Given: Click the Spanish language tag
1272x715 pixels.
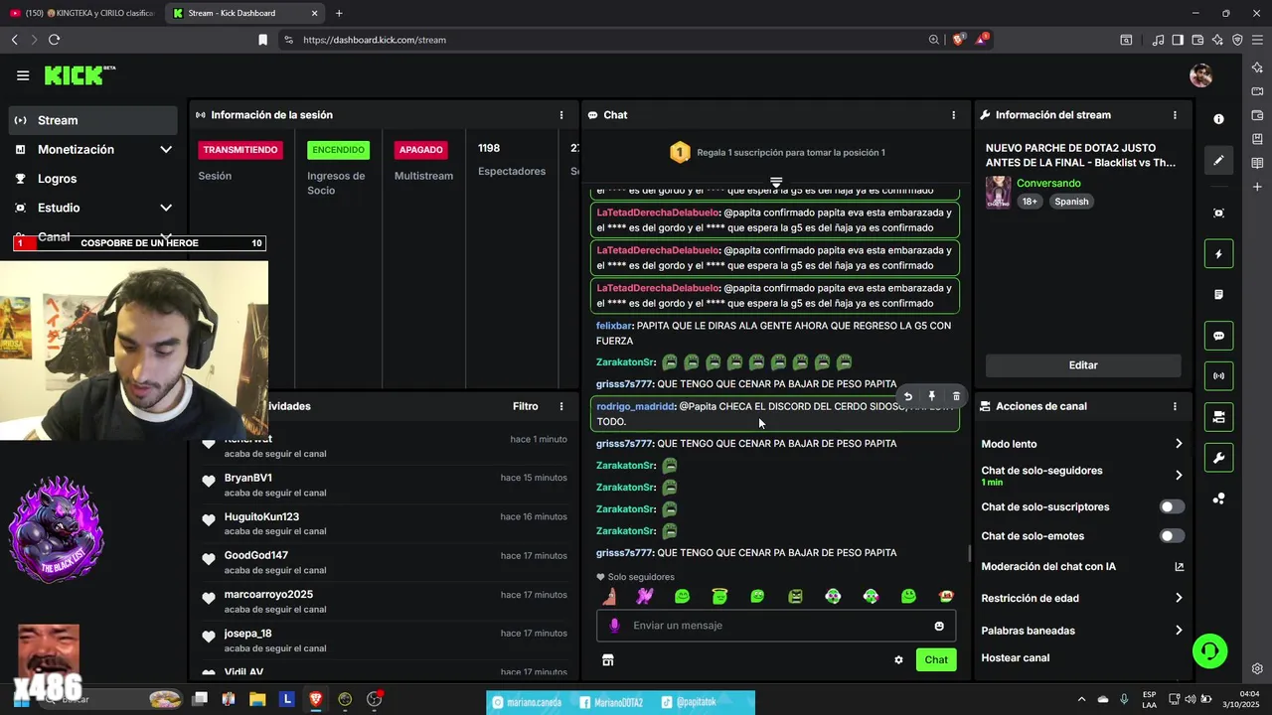Looking at the screenshot, I should 1071,202.
